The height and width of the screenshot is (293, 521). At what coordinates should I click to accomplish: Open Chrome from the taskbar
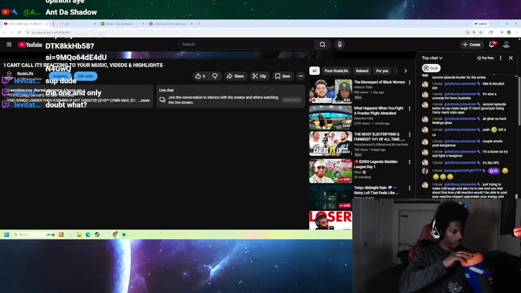[x=115, y=234]
